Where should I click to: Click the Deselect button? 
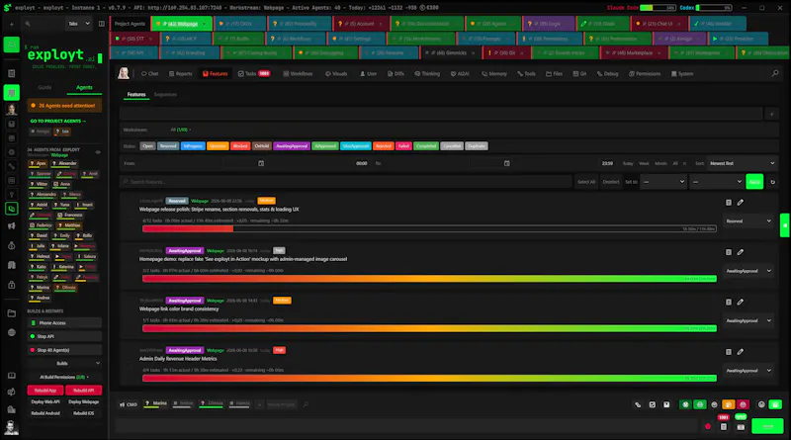coord(611,182)
